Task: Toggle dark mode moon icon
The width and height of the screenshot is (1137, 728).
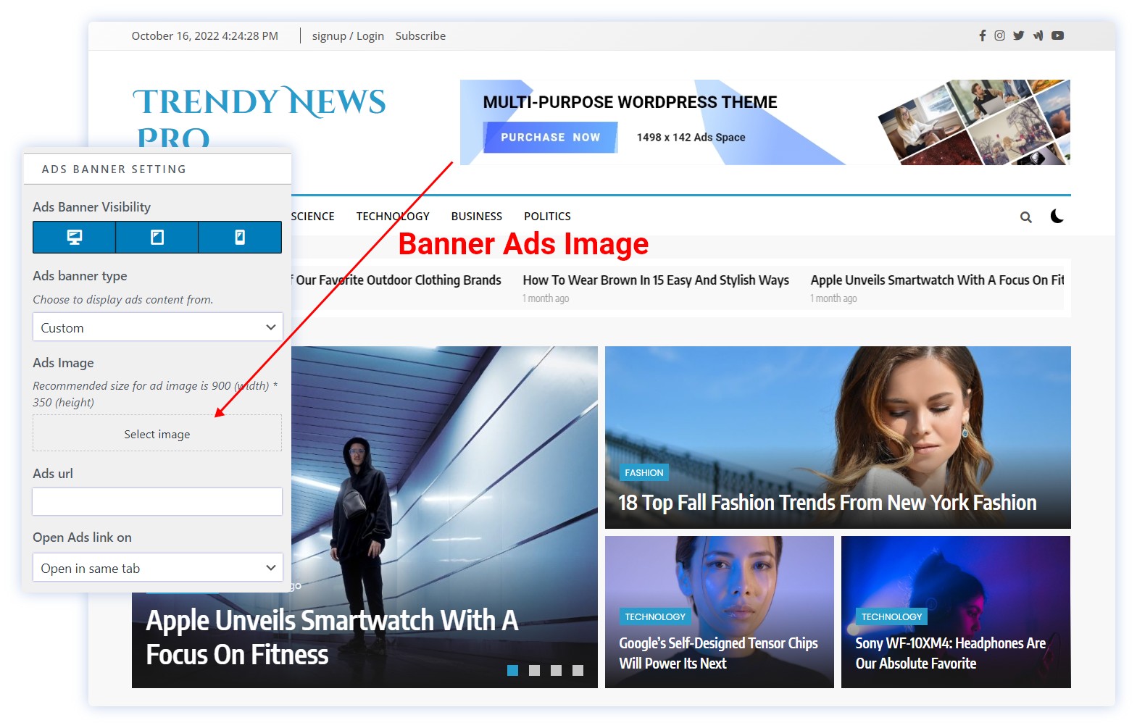Action: click(x=1057, y=217)
